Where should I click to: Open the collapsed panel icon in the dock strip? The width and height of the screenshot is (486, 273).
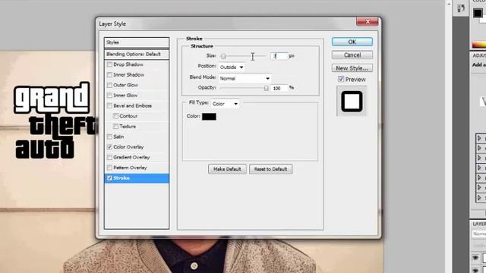(x=461, y=8)
